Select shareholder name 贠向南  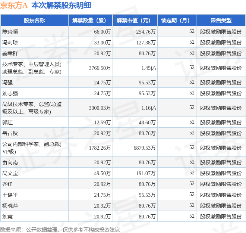10,162
